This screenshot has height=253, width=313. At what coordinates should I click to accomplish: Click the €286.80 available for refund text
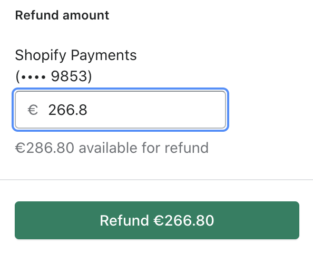112,148
